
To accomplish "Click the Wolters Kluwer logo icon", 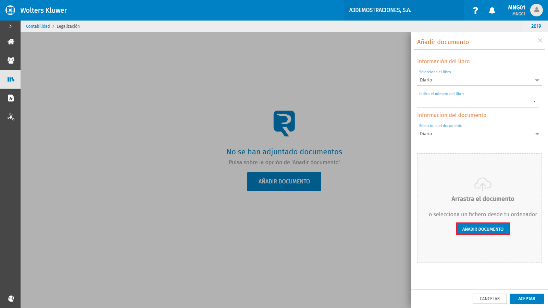I will (10, 10).
